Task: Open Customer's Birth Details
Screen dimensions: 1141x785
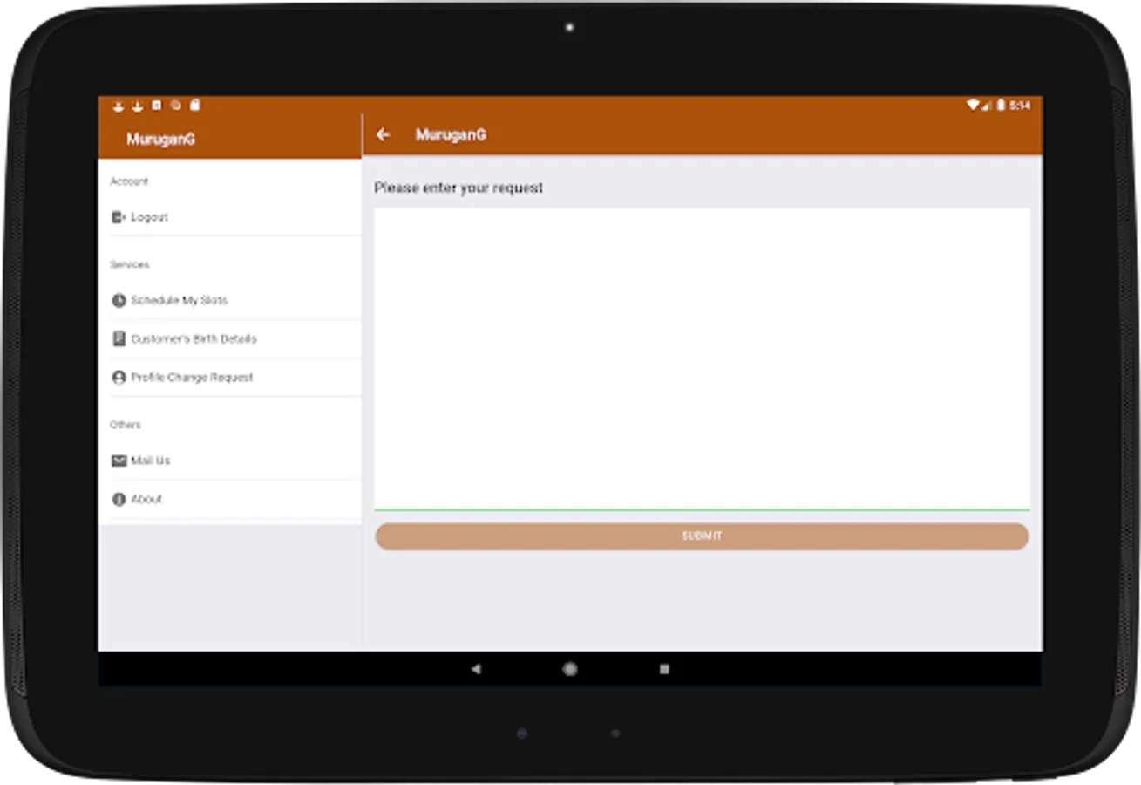Action: coord(230,338)
